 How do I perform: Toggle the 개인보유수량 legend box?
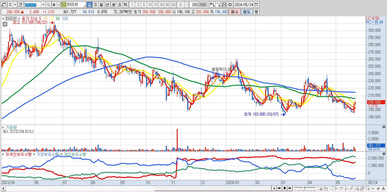point(61,154)
